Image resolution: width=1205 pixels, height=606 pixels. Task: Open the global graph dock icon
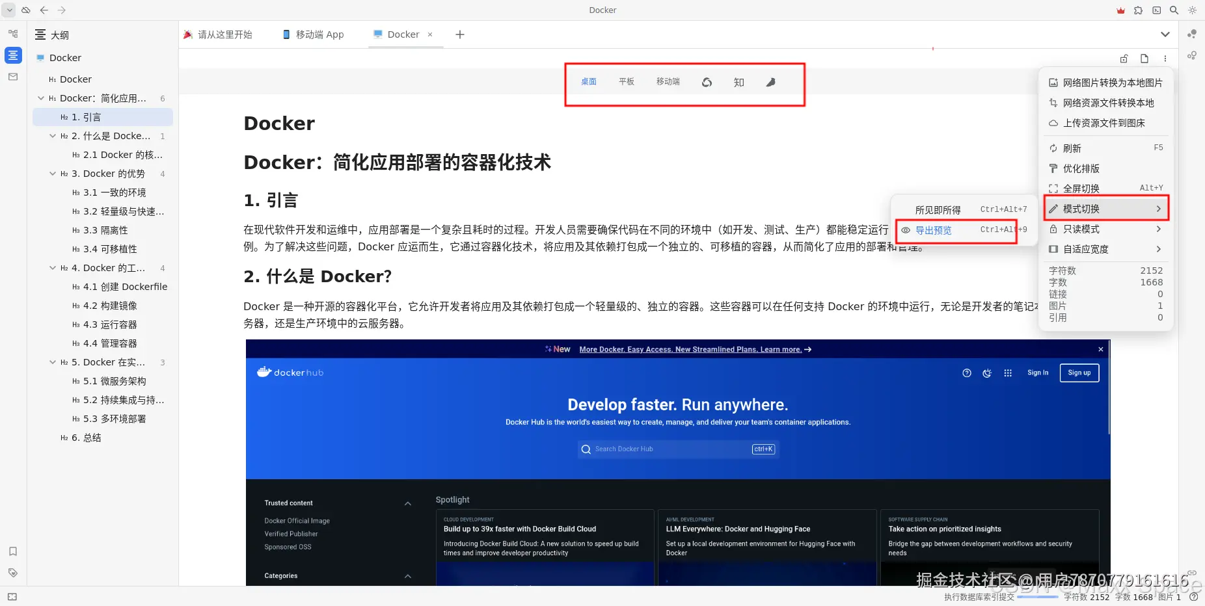point(1192,55)
